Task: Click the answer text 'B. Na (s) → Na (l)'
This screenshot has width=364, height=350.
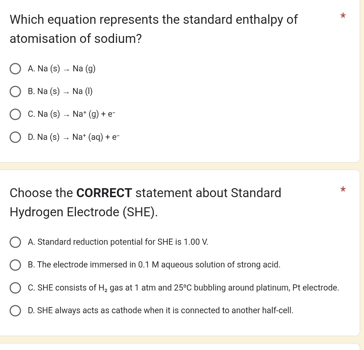Action: (x=60, y=92)
